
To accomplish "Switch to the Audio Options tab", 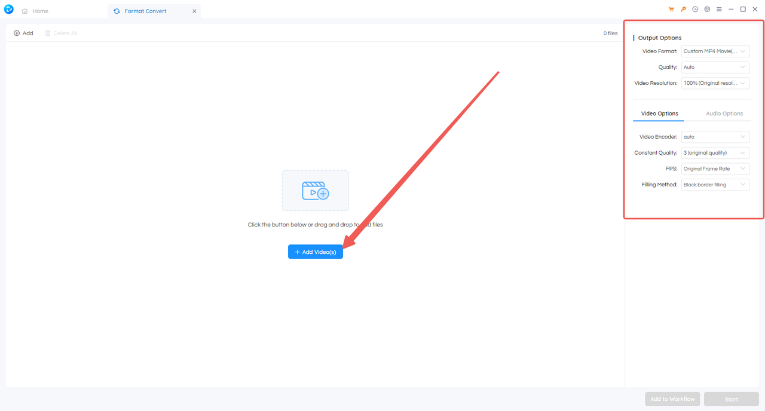I will (x=724, y=114).
